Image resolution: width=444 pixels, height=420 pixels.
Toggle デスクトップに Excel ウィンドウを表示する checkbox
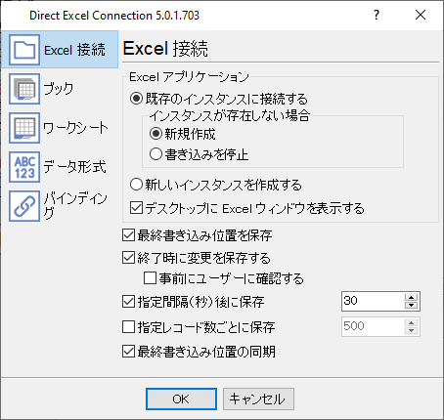pyautogui.click(x=136, y=208)
